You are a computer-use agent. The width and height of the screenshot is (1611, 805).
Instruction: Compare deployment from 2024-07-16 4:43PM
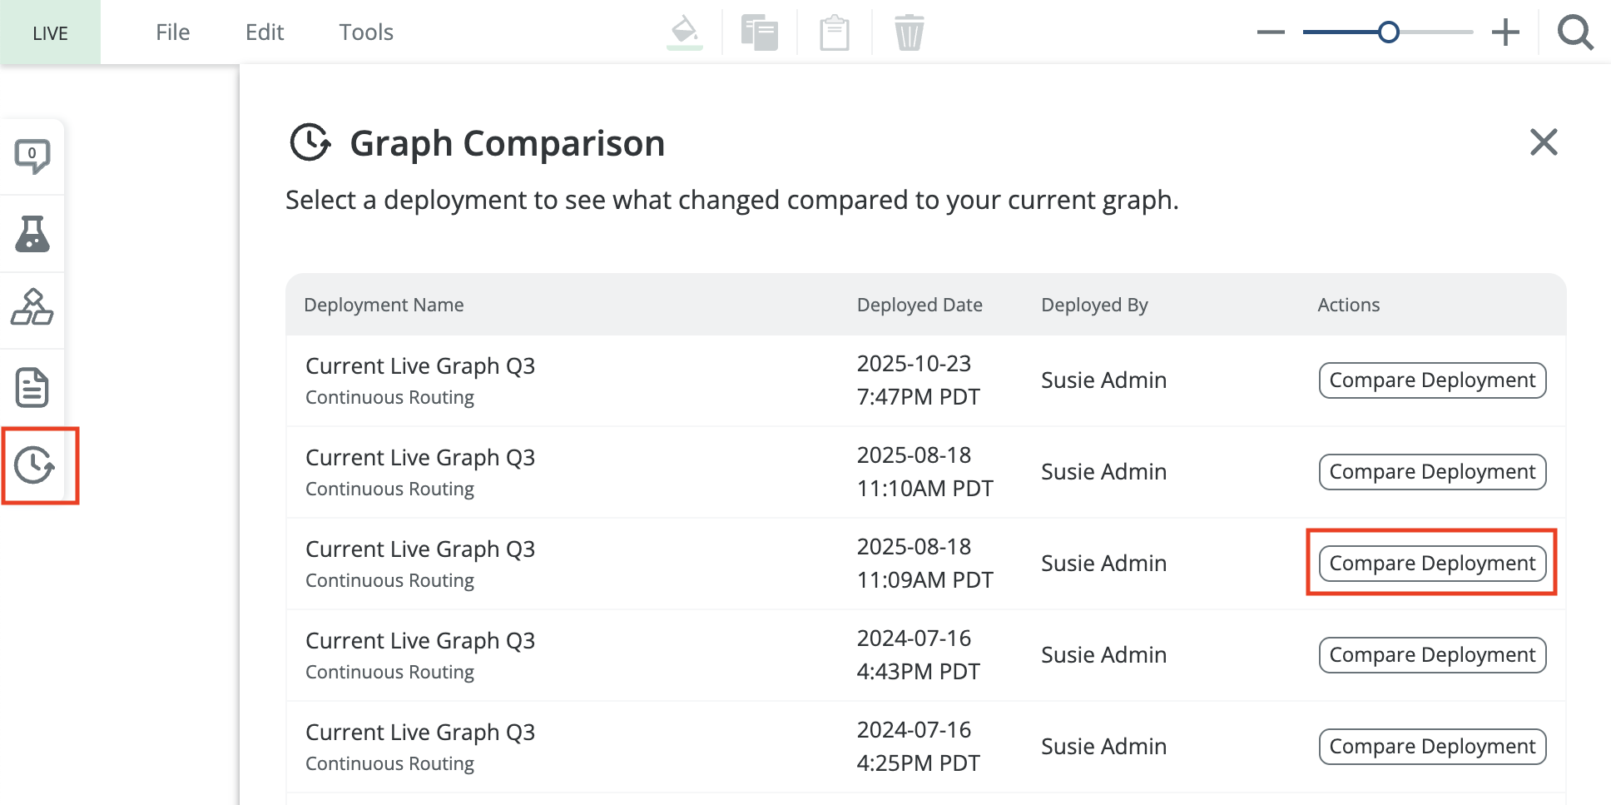pos(1432,655)
